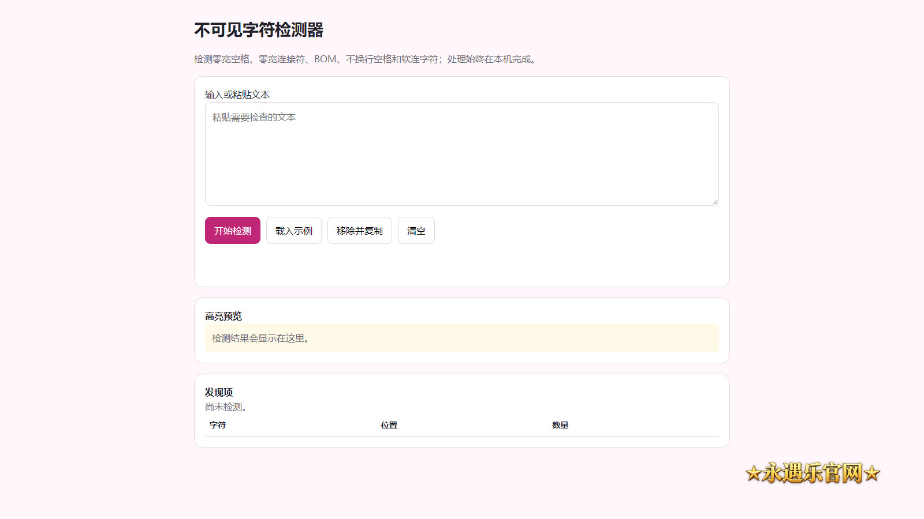The height and width of the screenshot is (519, 924).
Task: Click the 尚未检测 status text
Action: tap(228, 407)
